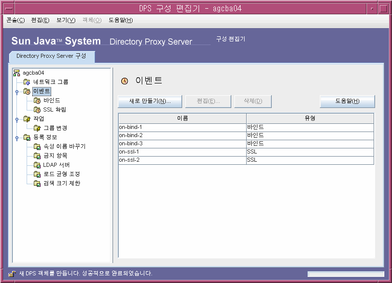The height and width of the screenshot is (283, 392).
Task: Select 로드 균형 조정 label in tree
Action: [61, 174]
